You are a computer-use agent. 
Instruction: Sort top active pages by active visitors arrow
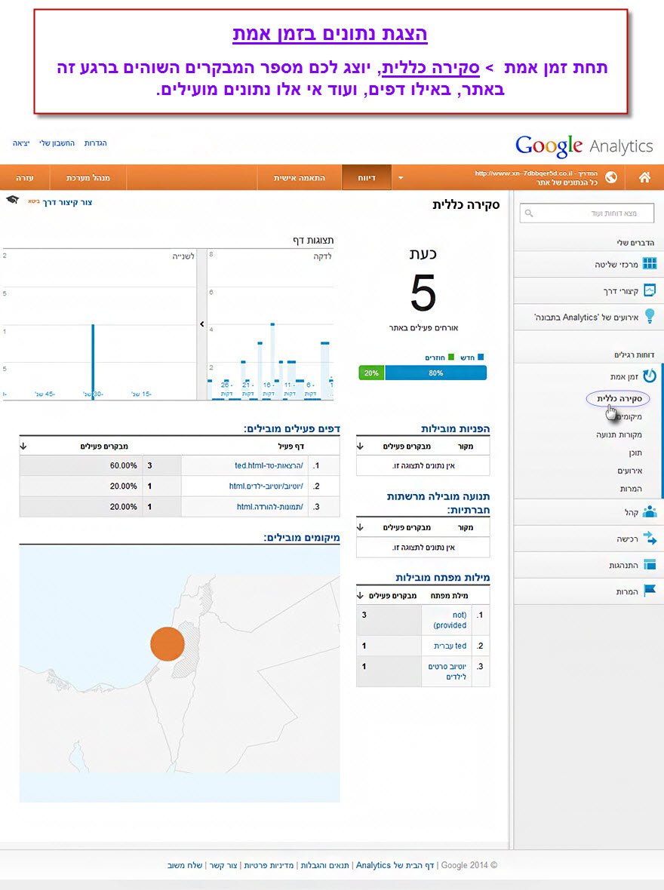click(23, 446)
